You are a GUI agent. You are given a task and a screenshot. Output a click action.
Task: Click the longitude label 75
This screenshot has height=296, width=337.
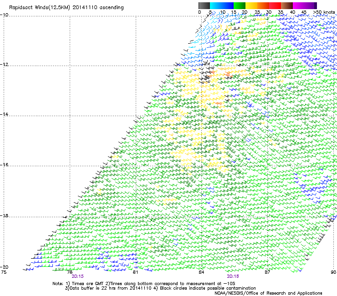point(4,272)
